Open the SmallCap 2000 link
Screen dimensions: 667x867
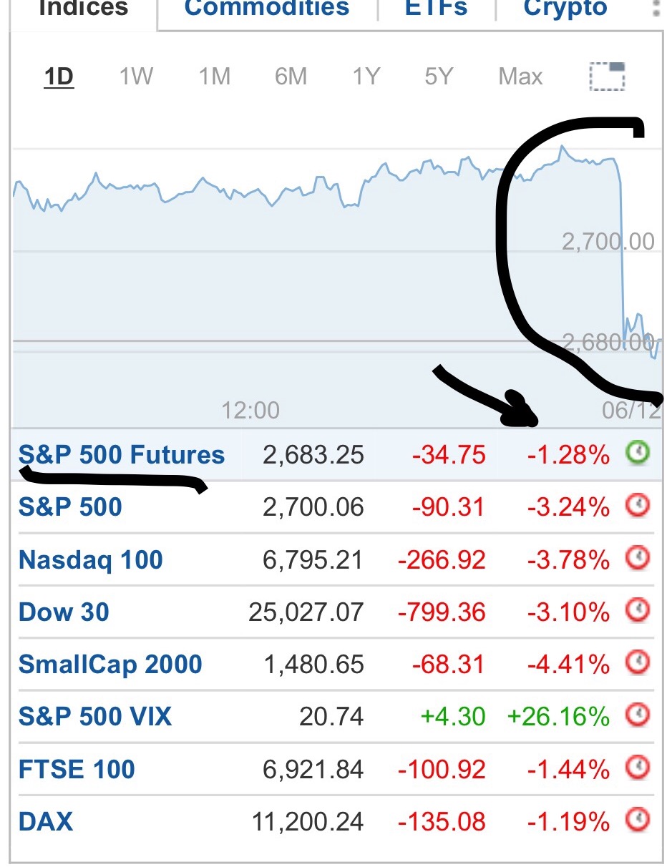click(110, 665)
